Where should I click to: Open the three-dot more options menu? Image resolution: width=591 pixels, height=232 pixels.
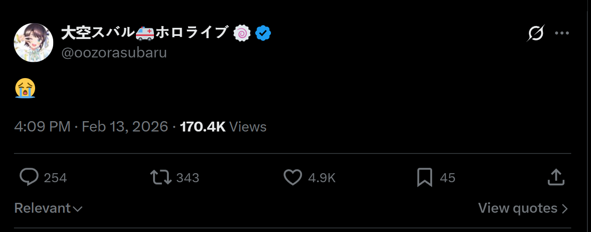click(x=562, y=33)
